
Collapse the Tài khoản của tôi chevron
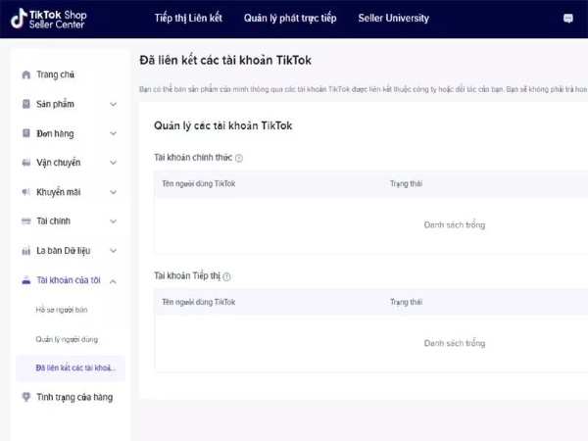coord(113,281)
